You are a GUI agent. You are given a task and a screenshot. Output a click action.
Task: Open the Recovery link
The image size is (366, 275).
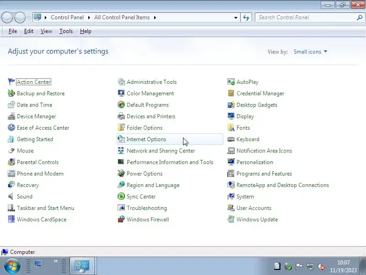pyautogui.click(x=28, y=185)
